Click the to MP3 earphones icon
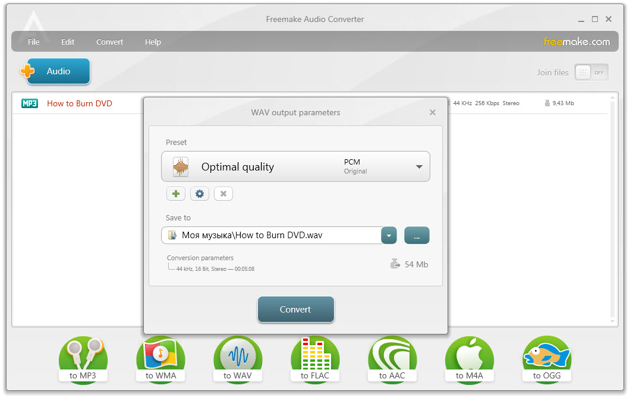630x398 pixels. 83,359
